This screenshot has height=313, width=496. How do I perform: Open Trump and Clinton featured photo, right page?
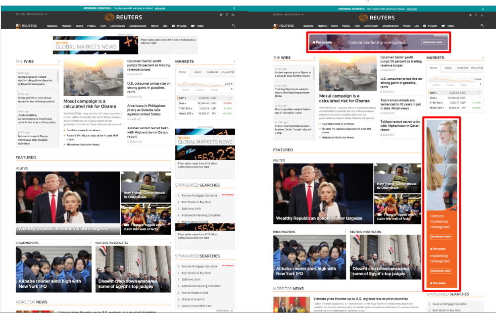coord(323,194)
